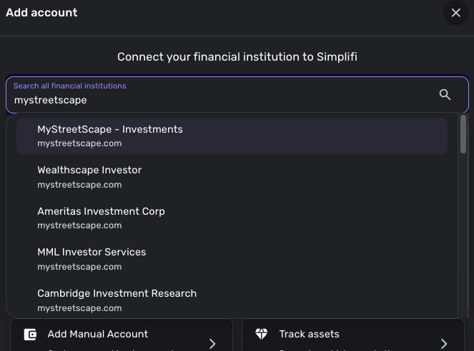474x351 pixels.
Task: Click the wallet icon for manual account
Action: tap(30, 335)
